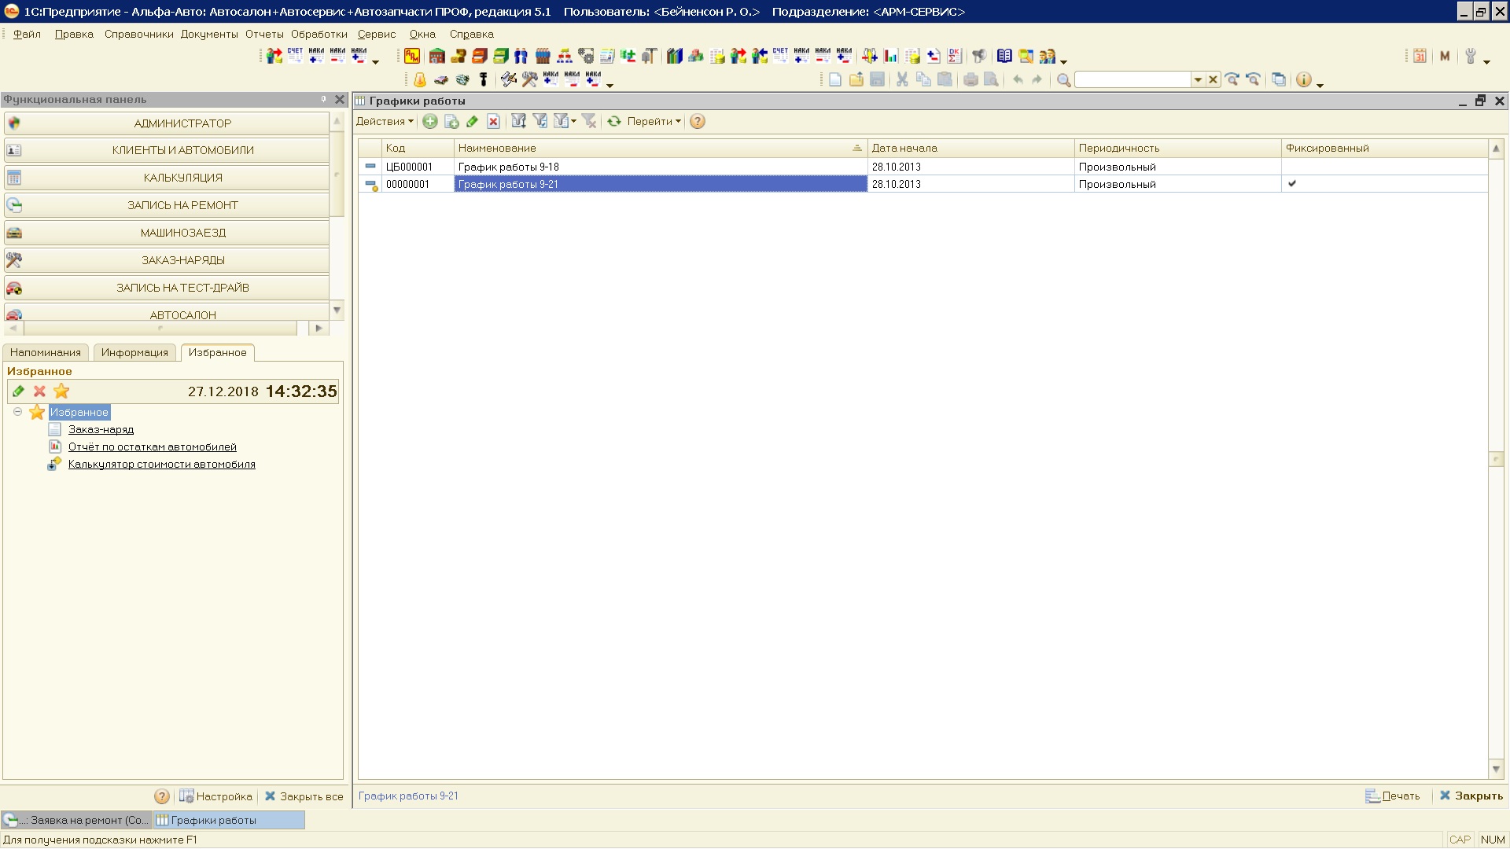Open the Документы menu
Viewport: 1510px width, 849px height.
[x=209, y=34]
